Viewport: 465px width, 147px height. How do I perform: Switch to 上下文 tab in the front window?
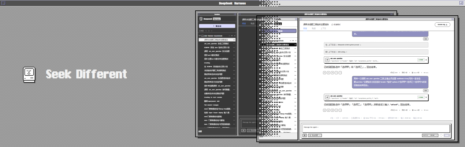tap(323, 28)
